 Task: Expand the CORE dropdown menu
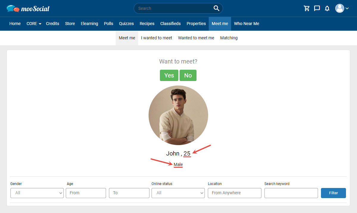[x=34, y=24]
